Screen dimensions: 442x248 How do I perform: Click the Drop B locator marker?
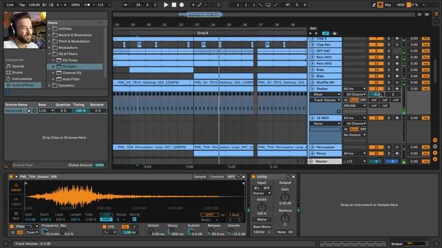click(x=201, y=33)
